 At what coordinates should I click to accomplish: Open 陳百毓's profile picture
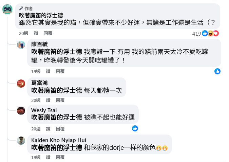pos(21,45)
